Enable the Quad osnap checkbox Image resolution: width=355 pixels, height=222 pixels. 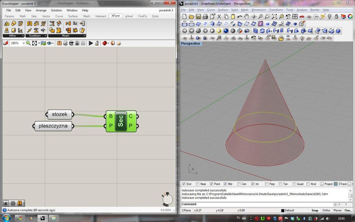point(294,184)
